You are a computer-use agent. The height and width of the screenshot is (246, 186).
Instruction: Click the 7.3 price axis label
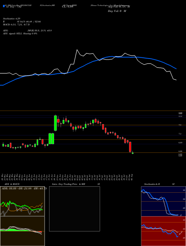pos(180,134)
